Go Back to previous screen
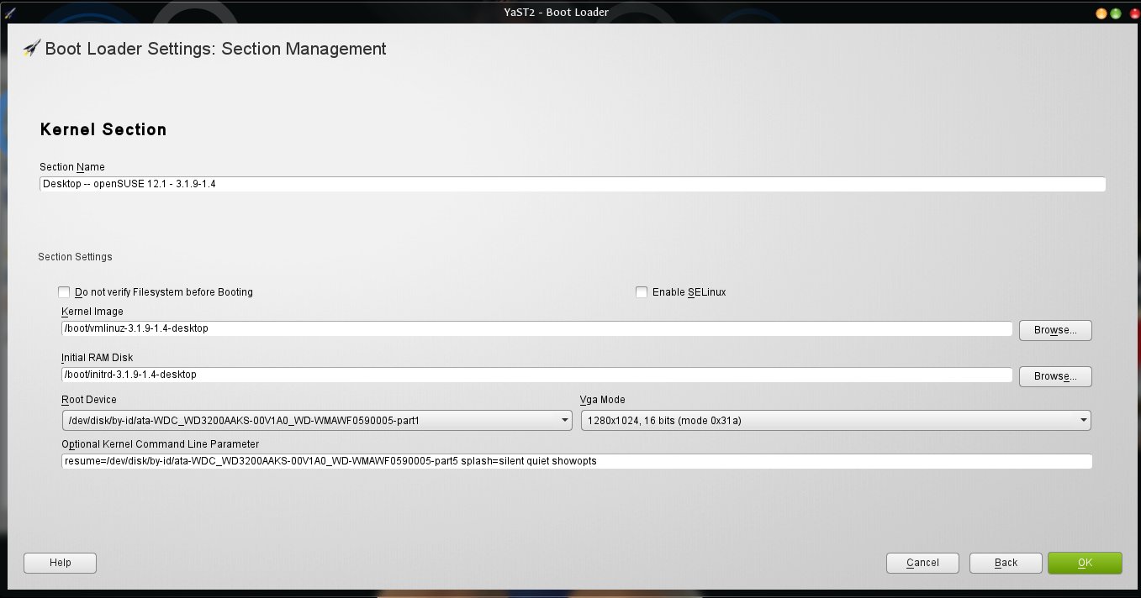The image size is (1141, 598). tap(1006, 563)
